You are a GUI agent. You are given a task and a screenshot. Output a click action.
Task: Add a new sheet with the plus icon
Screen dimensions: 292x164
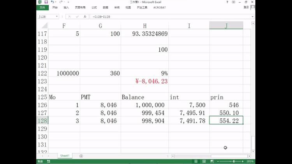(81, 156)
